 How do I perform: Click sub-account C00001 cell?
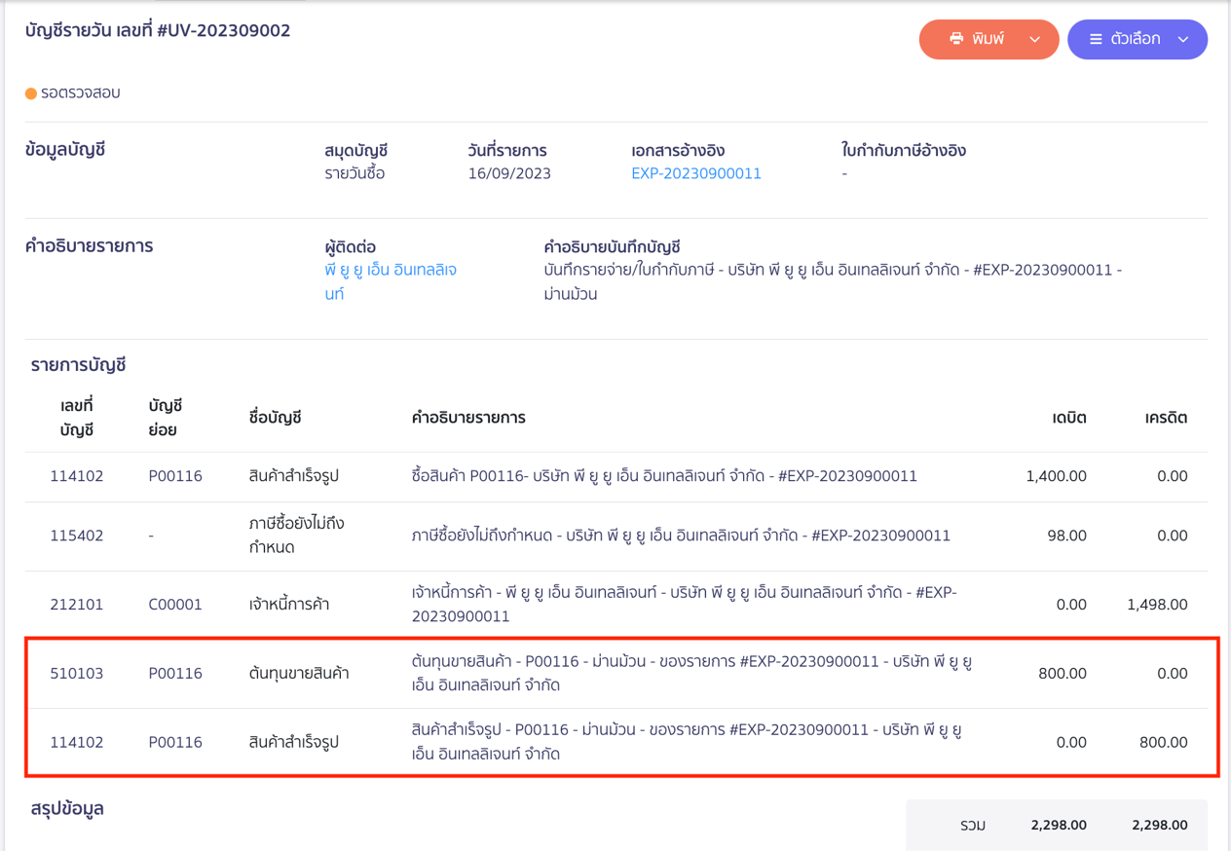point(175,605)
